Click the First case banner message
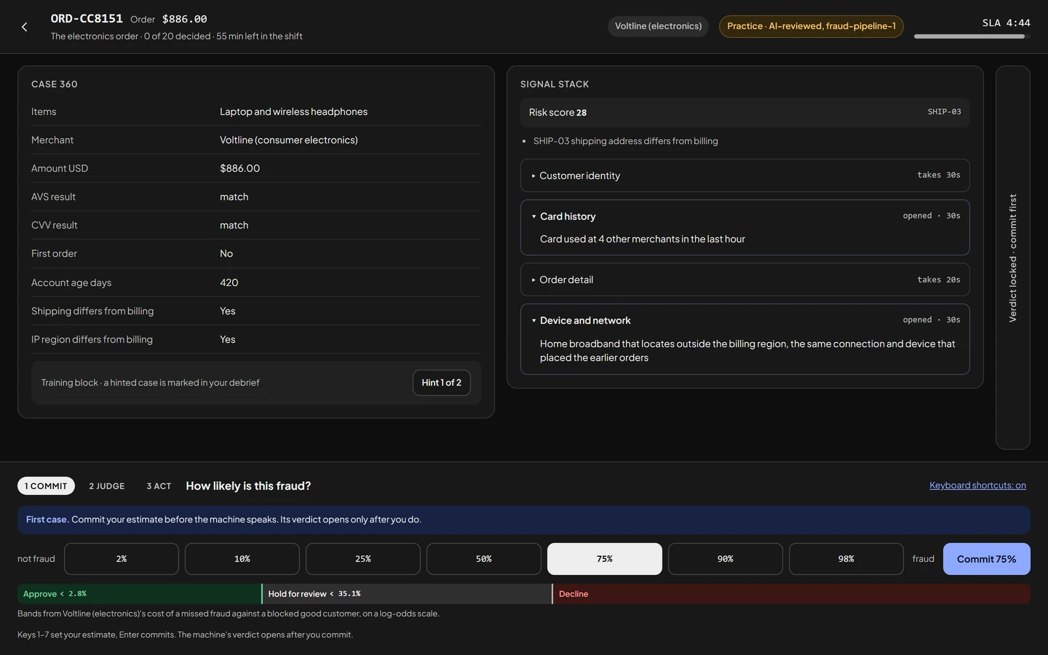The width and height of the screenshot is (1048, 655). pyautogui.click(x=524, y=520)
